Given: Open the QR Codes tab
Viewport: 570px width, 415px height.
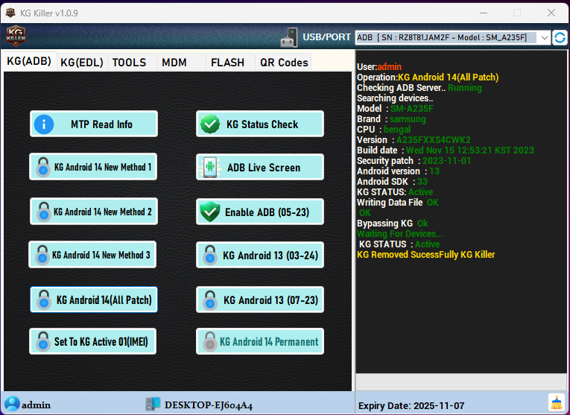Looking at the screenshot, I should coord(283,63).
